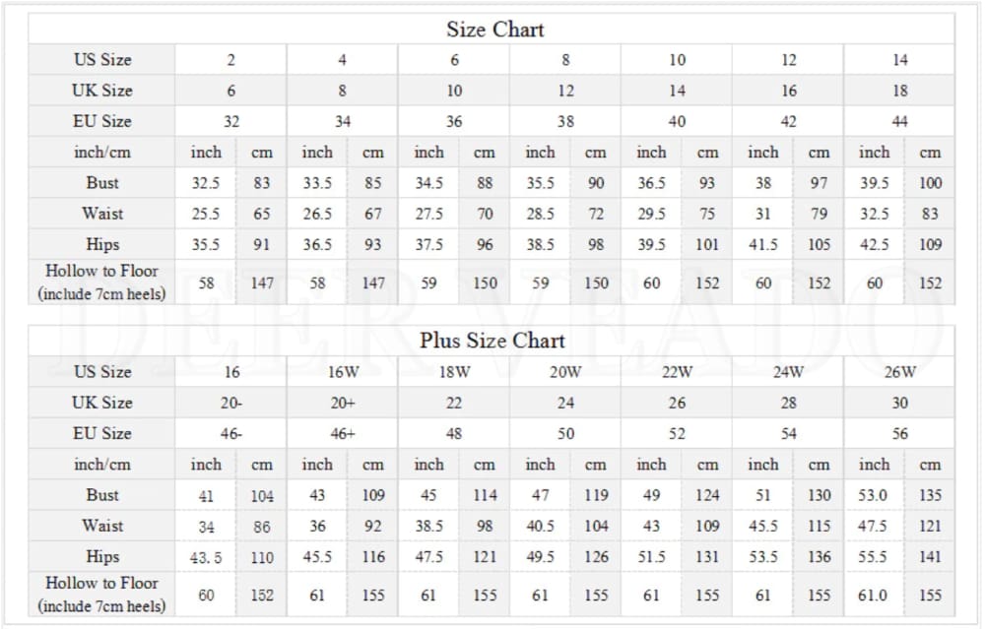Click the Waist row label in Size Chart

(101, 214)
